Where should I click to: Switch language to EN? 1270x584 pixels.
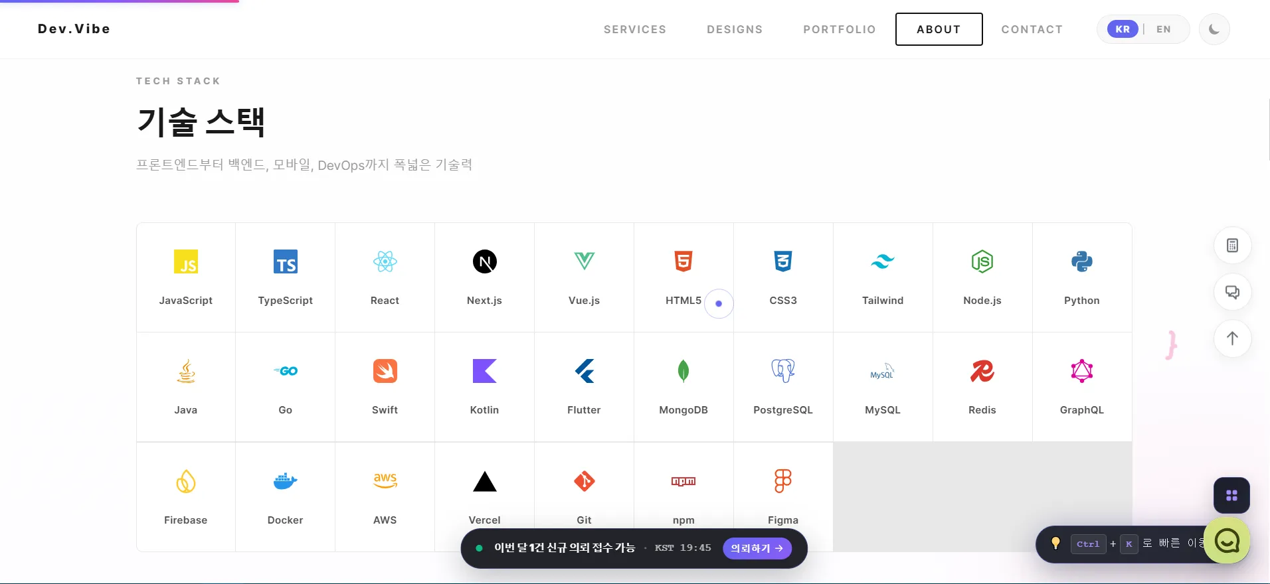pyautogui.click(x=1164, y=29)
